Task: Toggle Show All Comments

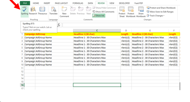Action: 104,12
